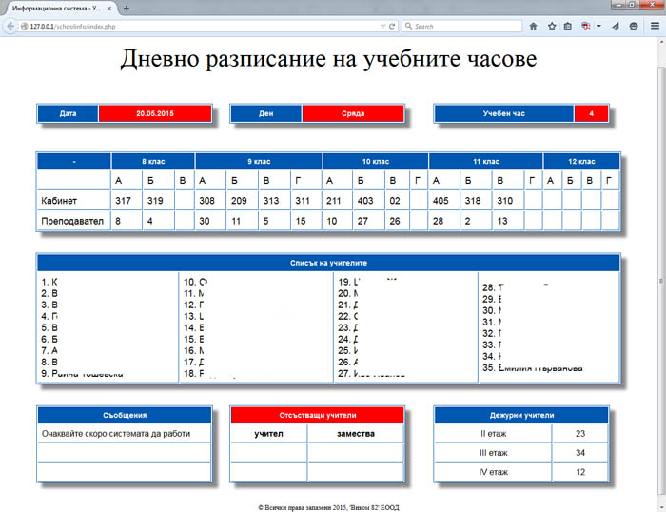666x512 pixels.
Task: Click room number 403 cell
Action: tap(369, 201)
